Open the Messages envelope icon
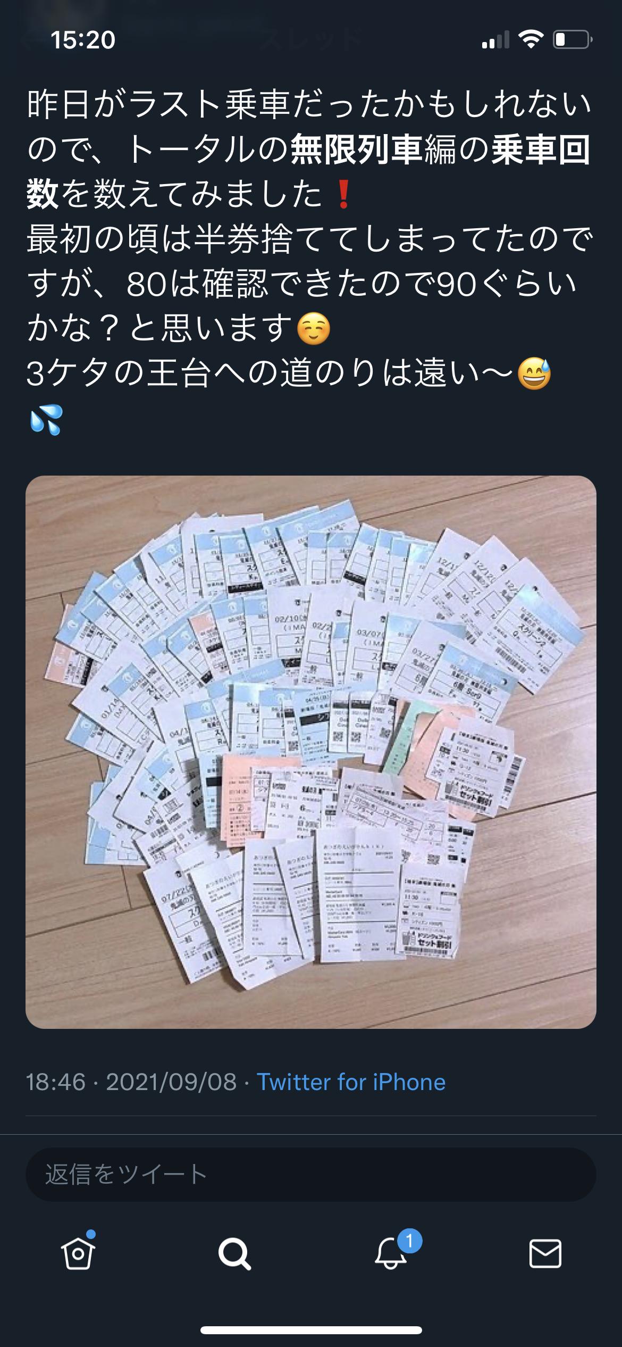 tap(545, 1254)
